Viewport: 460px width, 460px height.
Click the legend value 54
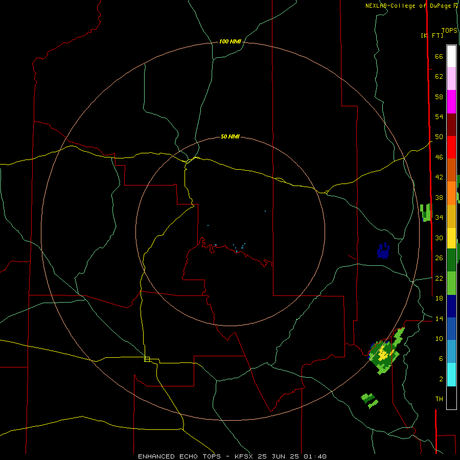[439, 117]
